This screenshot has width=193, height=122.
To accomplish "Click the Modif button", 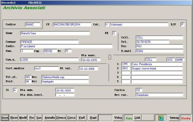I will [x=23, y=118].
